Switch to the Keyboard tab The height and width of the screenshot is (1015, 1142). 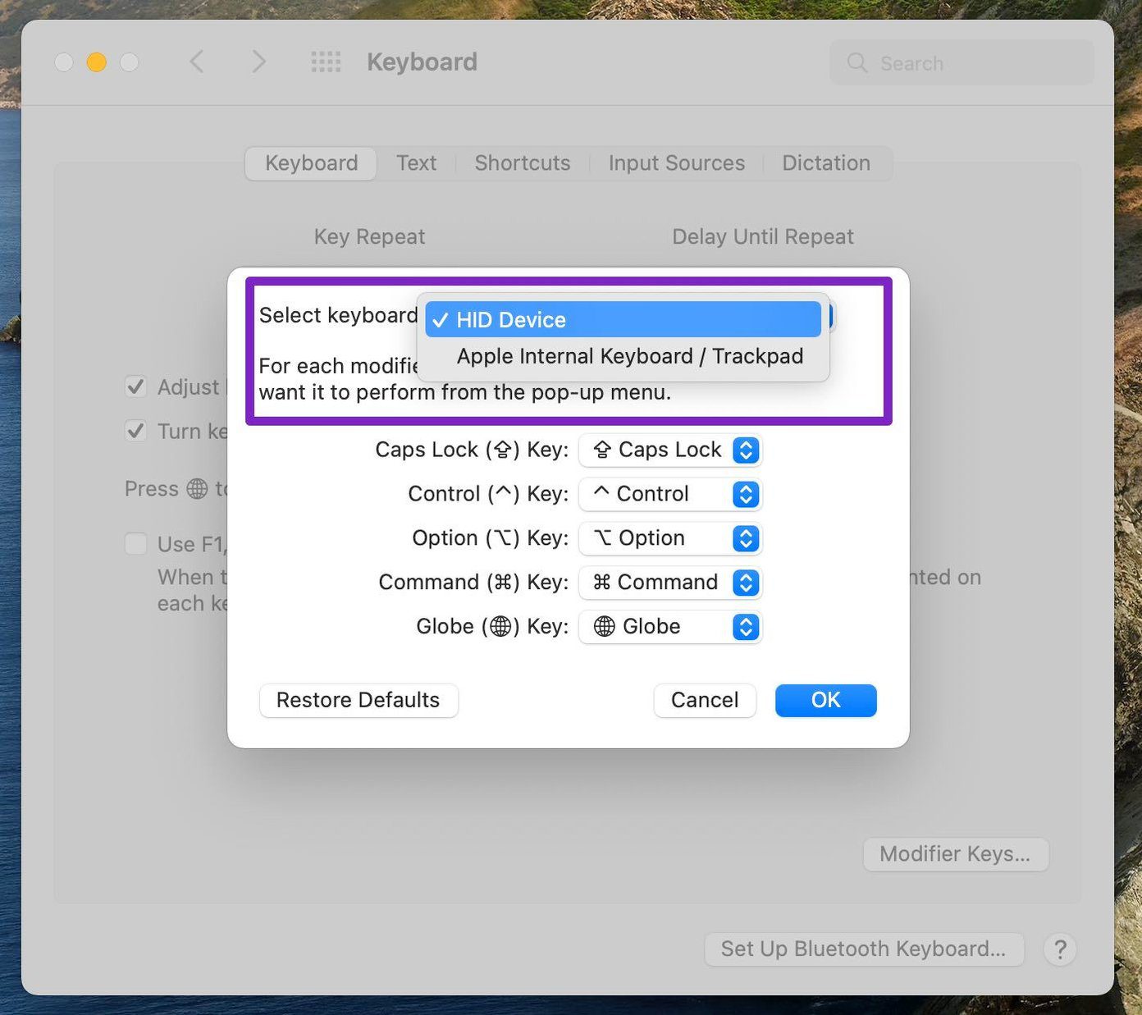tap(311, 163)
